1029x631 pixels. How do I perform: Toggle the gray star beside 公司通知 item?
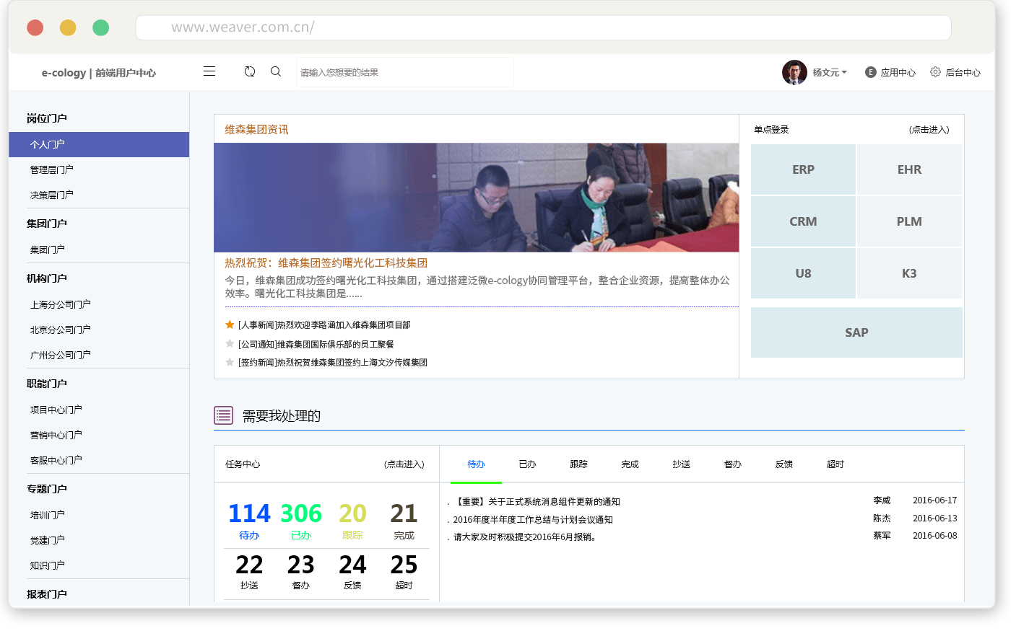(x=230, y=344)
